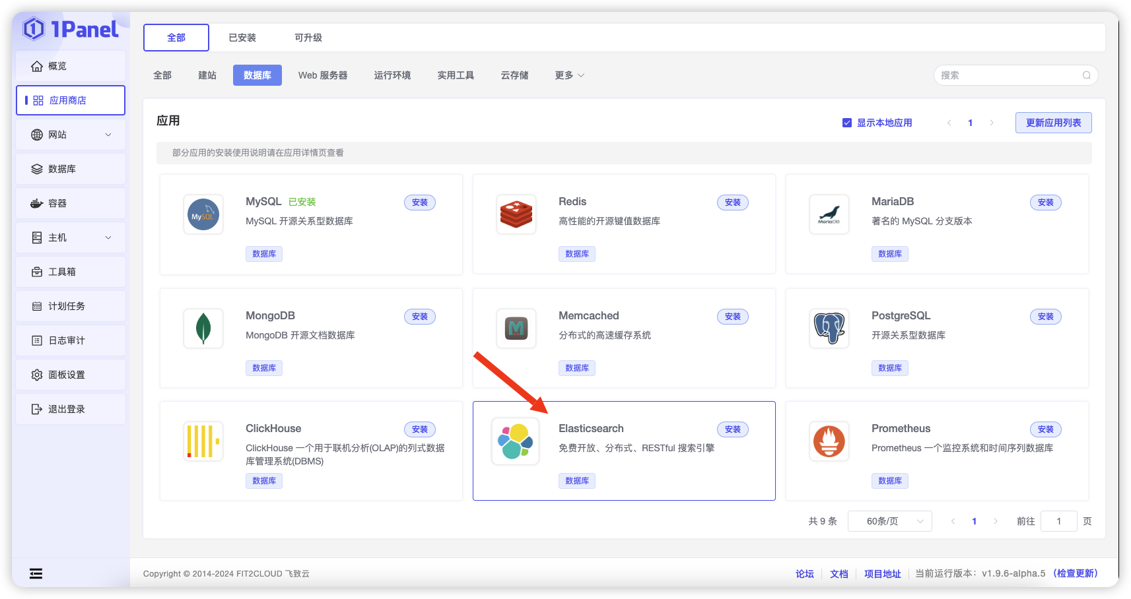Collapse the sidebar menu icon
1131x599 pixels.
pos(36,573)
